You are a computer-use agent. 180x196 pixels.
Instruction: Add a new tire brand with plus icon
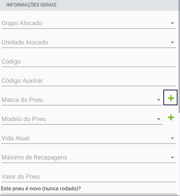(x=170, y=97)
